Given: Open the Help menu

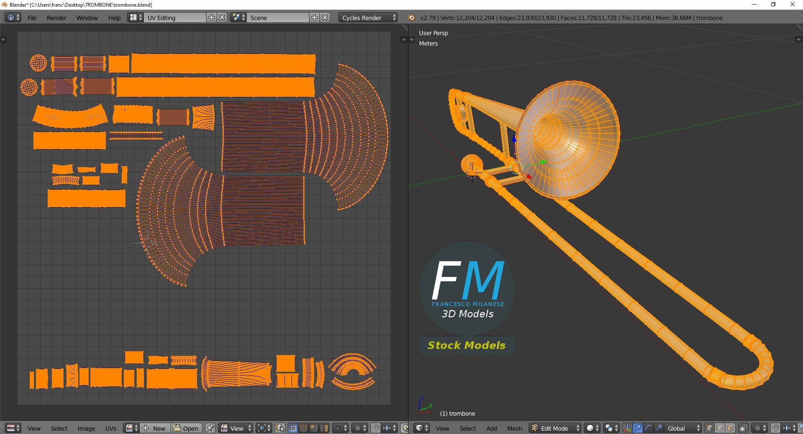Looking at the screenshot, I should click(114, 18).
